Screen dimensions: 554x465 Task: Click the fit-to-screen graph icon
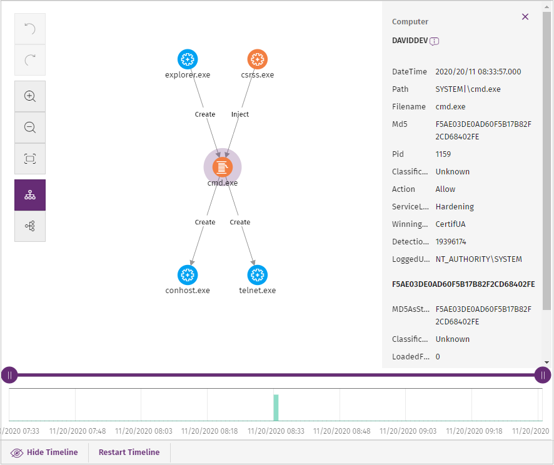click(x=29, y=159)
